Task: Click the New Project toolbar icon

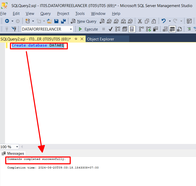Action: pos(27,21)
